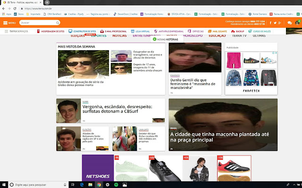Open the Photos app on taskbar
The width and height of the screenshot is (302, 188).
pos(125,185)
